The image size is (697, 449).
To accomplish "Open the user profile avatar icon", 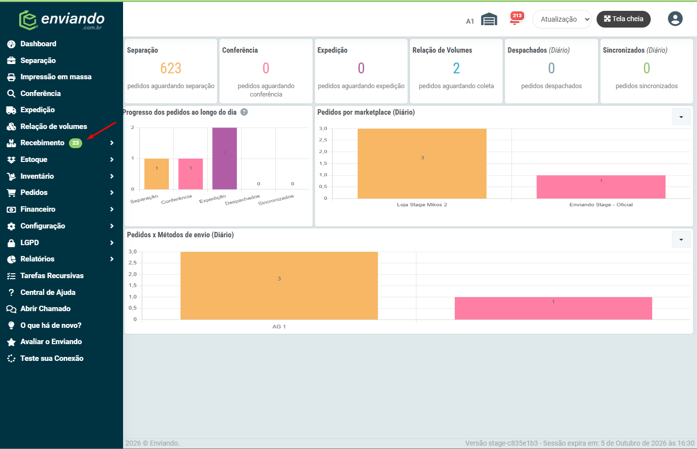I will click(675, 19).
